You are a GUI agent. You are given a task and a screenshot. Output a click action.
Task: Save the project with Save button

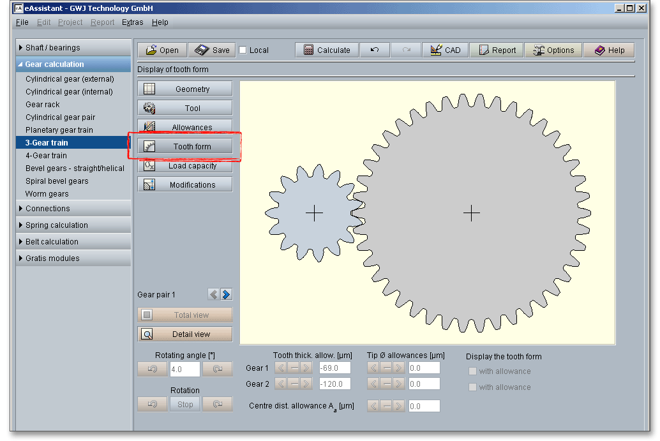coord(213,50)
